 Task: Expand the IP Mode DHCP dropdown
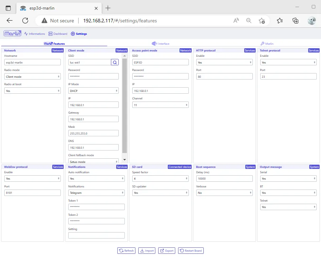(93, 91)
